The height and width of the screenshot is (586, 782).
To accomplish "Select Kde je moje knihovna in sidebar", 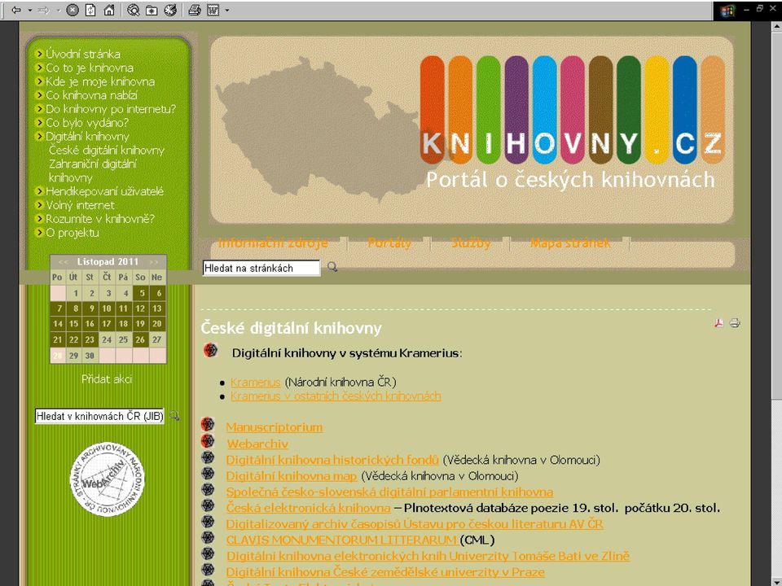I will pos(99,81).
